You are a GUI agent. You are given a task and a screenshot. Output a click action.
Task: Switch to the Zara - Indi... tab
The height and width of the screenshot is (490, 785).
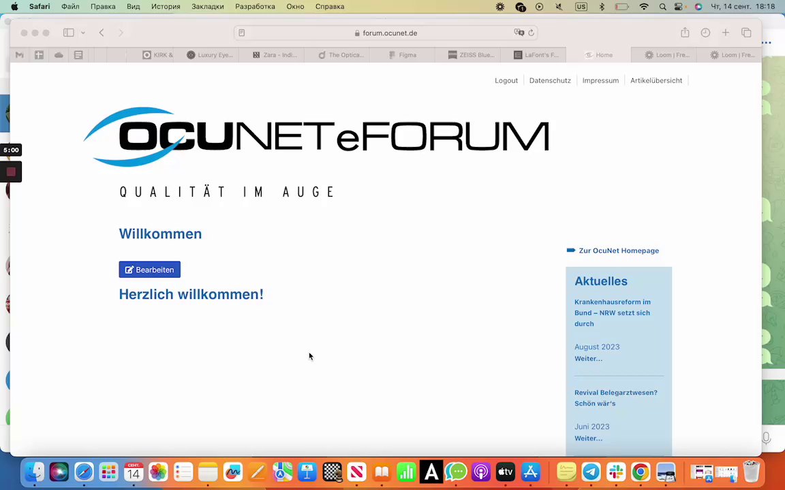pos(275,55)
